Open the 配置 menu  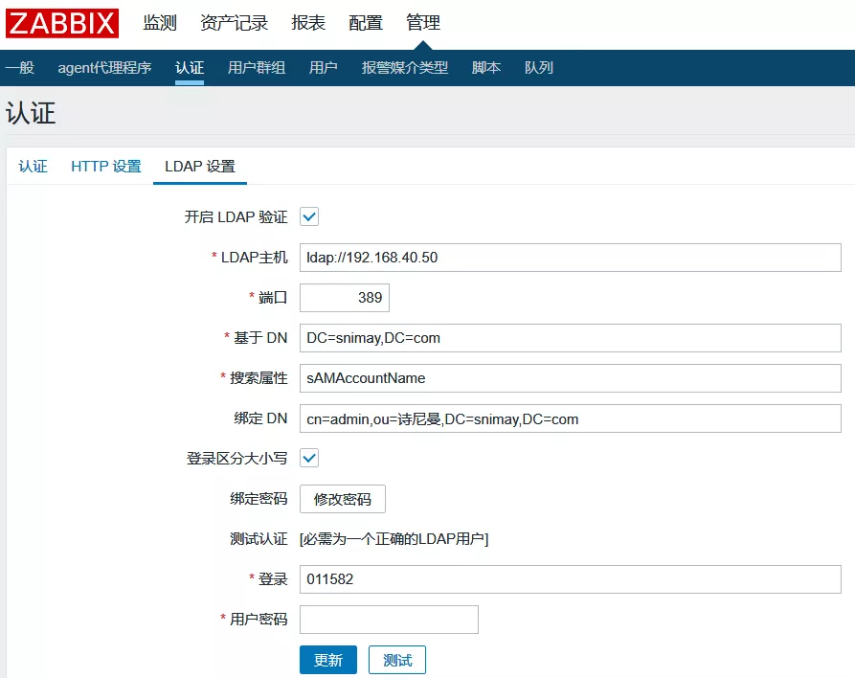coord(366,23)
